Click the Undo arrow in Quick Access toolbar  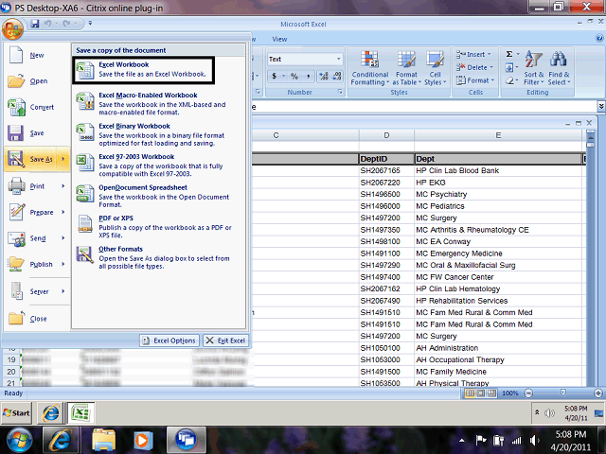[47, 24]
